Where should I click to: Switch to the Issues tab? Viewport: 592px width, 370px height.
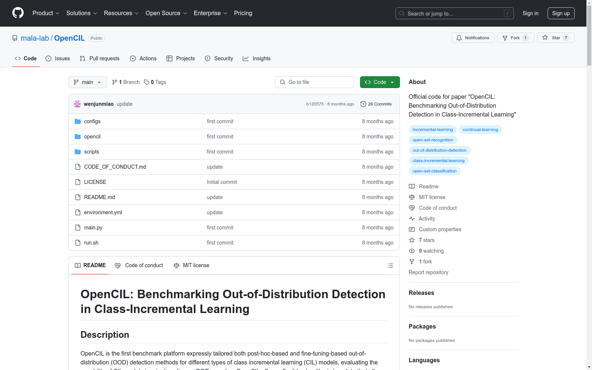(x=58, y=58)
